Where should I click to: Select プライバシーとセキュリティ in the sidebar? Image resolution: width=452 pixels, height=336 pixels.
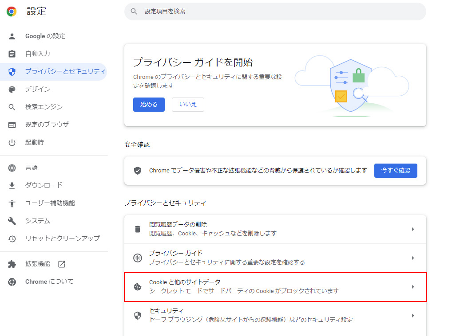54,72
